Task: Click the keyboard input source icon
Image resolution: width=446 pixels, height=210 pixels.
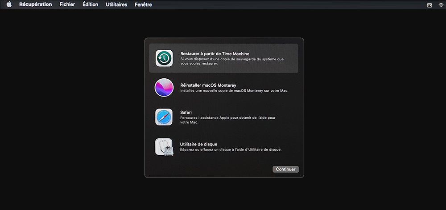Action: point(429,5)
